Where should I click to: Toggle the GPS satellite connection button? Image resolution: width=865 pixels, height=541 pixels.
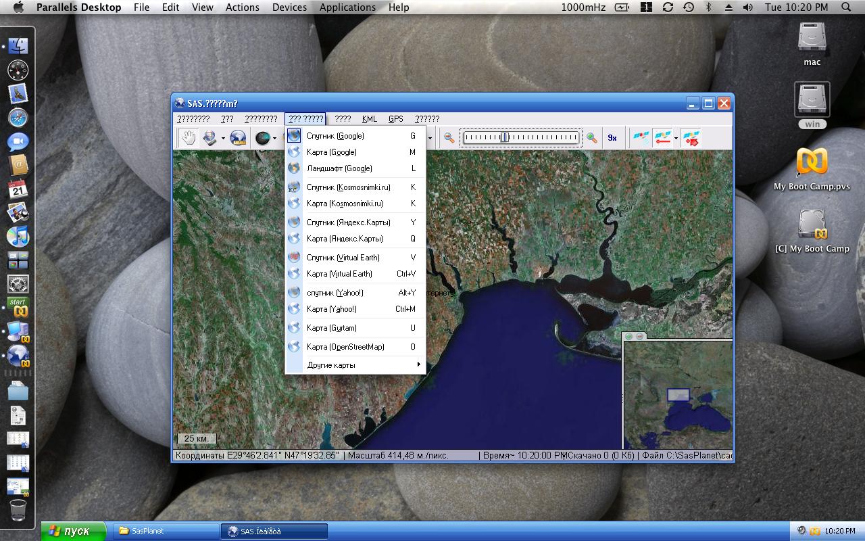click(x=640, y=138)
